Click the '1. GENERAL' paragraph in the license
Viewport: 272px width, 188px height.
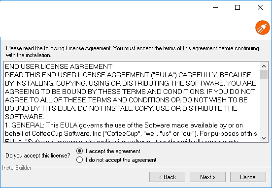pos(131,132)
